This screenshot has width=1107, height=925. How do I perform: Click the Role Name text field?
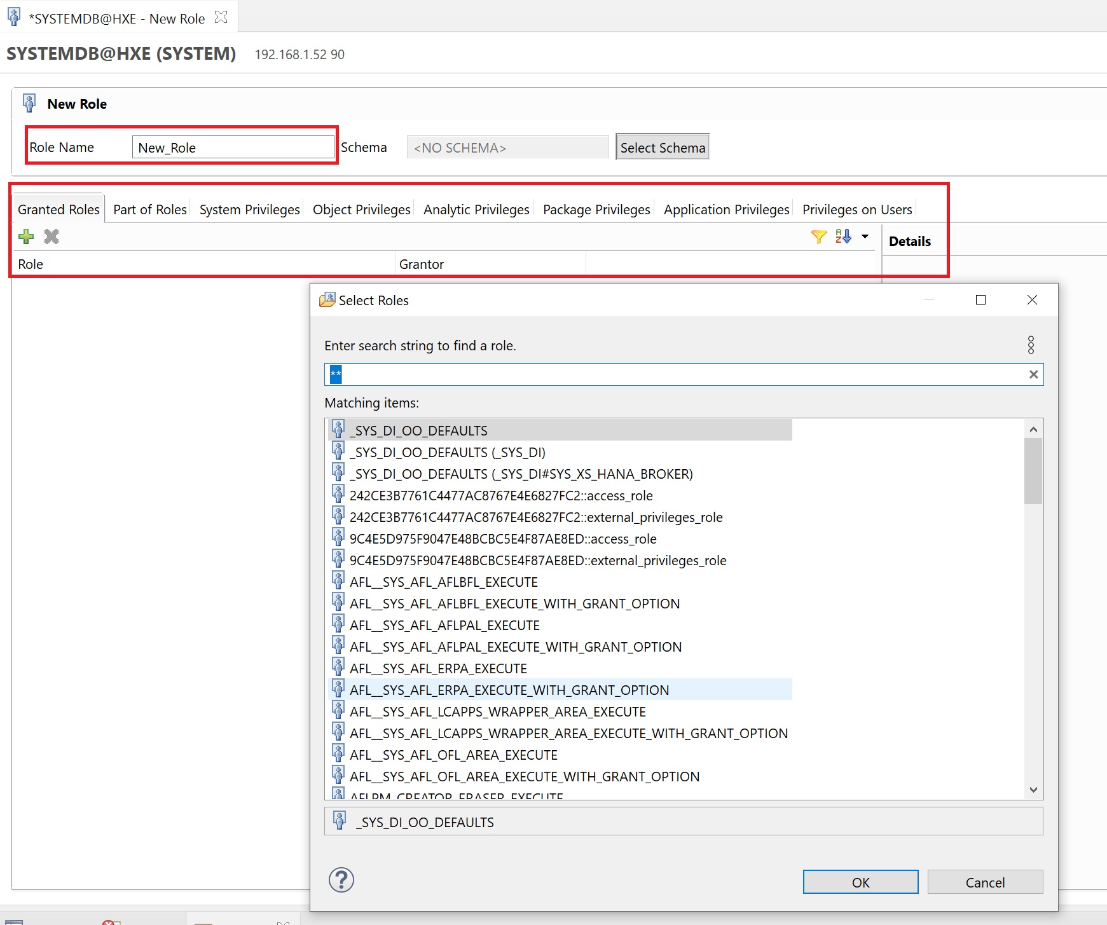(x=233, y=147)
